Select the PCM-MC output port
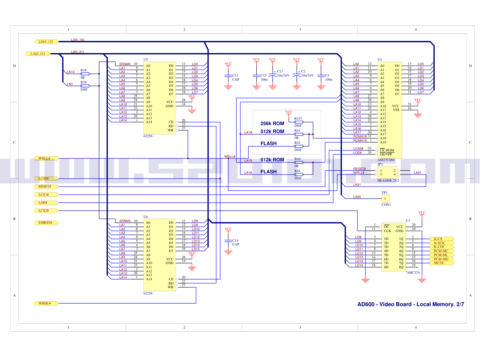Viewport: 485px width, 342px height. point(442,251)
